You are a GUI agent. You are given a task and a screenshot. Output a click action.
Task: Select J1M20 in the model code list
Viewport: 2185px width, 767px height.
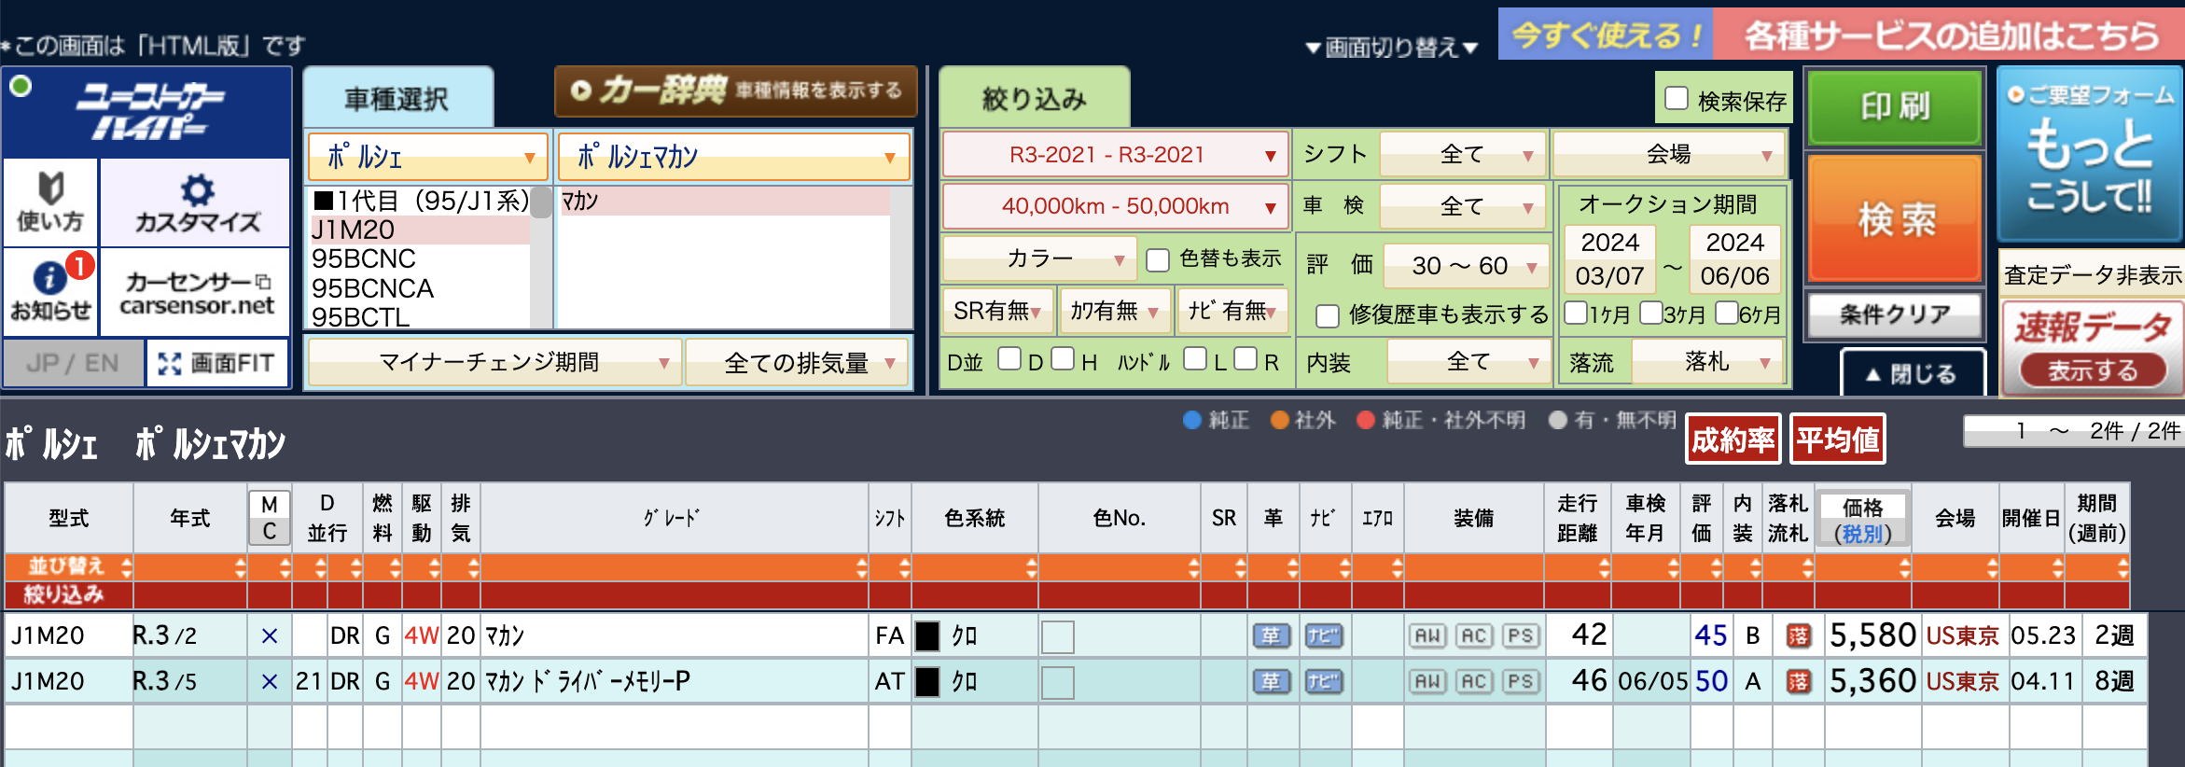(420, 230)
